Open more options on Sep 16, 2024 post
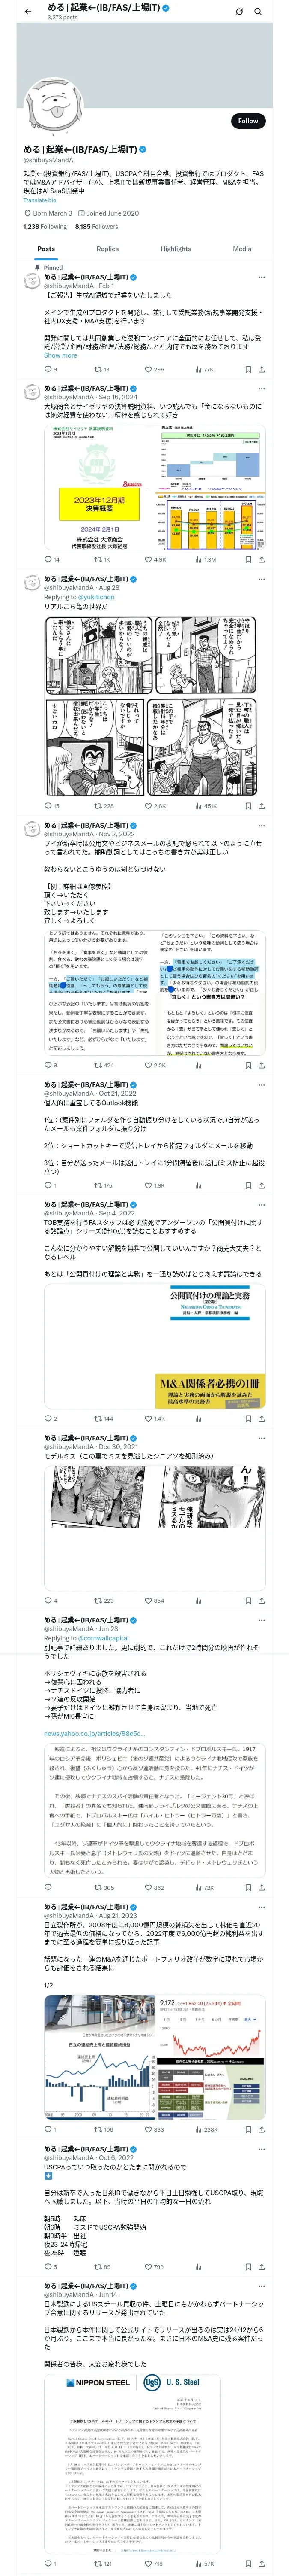 click(x=262, y=387)
